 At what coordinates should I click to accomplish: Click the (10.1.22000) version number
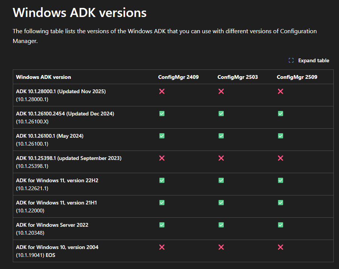30,211
